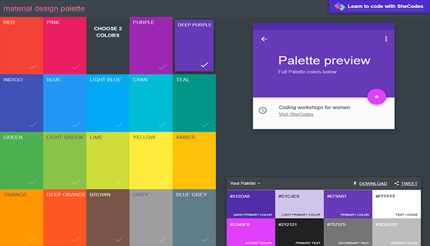Select the Amber color tile
Image resolution: width=430 pixels, height=246 pixels.
194,161
